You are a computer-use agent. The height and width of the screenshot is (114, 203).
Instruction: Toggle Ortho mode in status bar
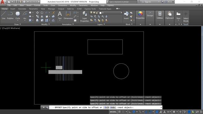130,112
